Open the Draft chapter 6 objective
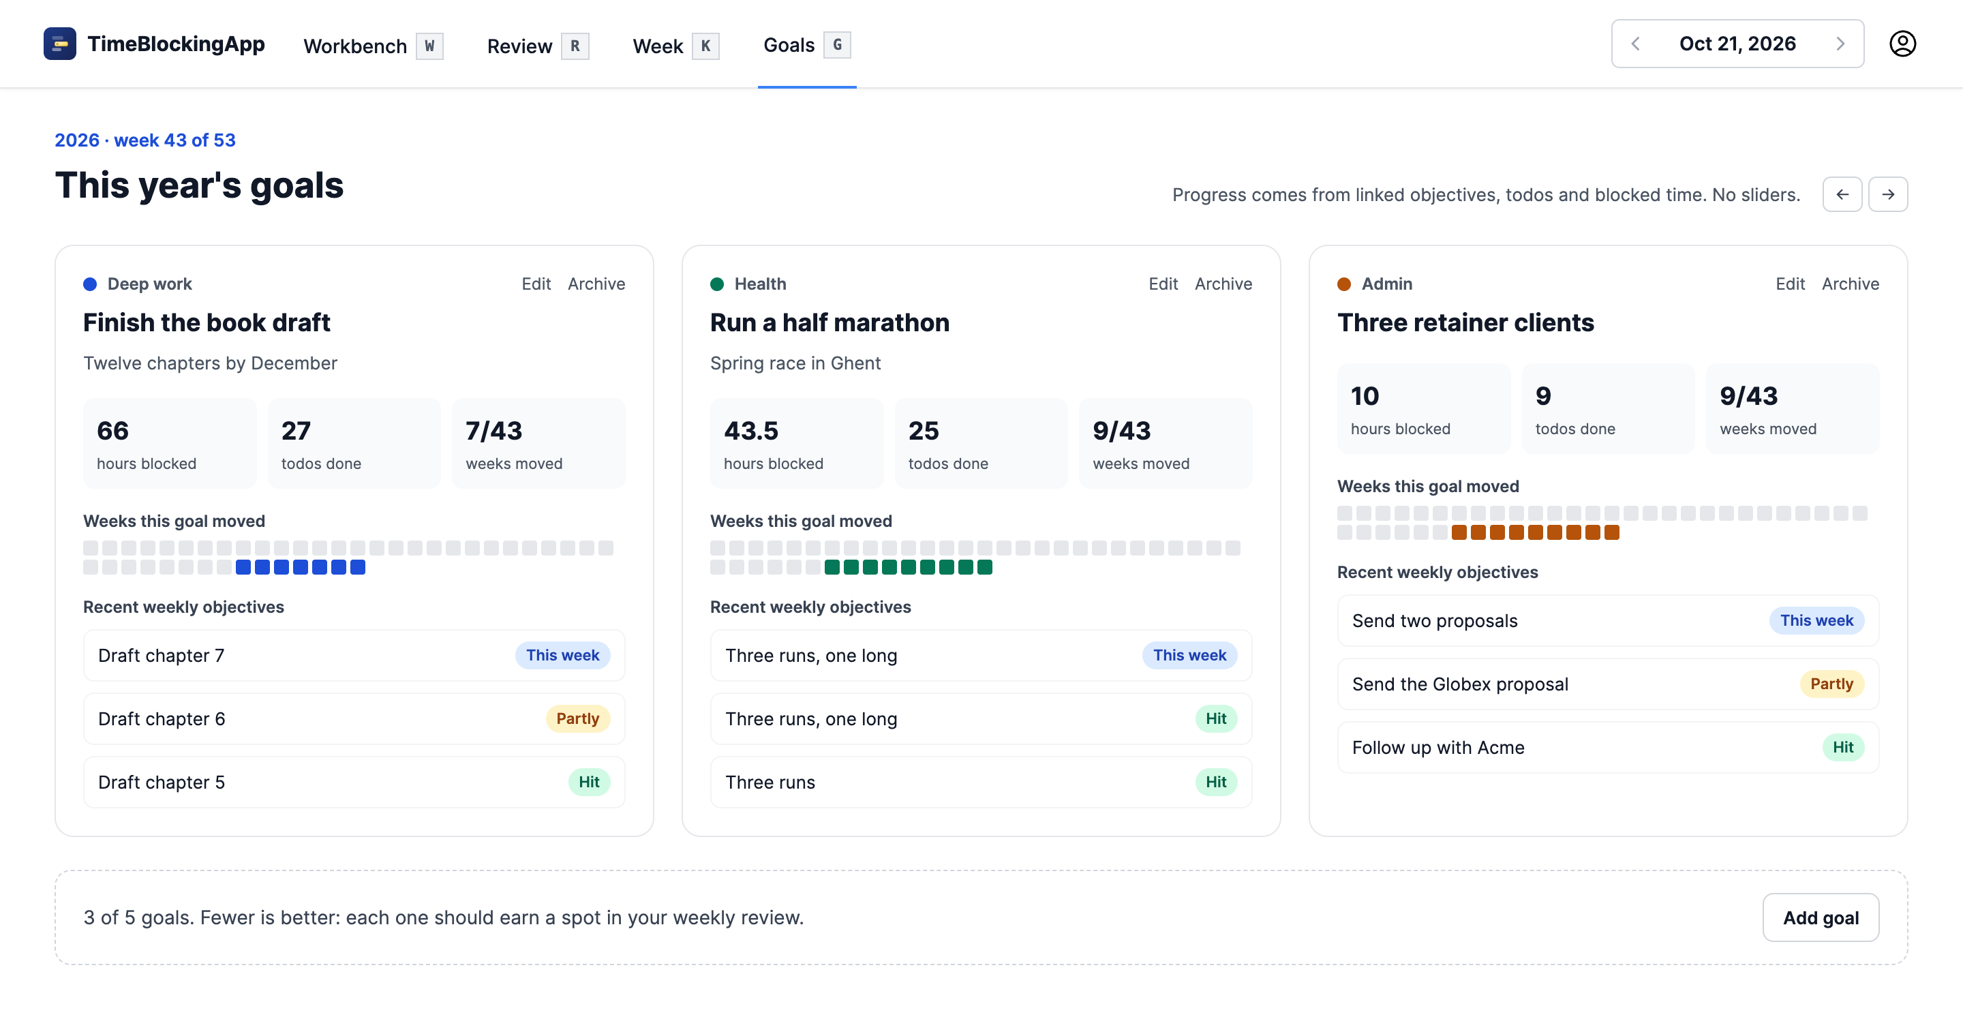 354,718
